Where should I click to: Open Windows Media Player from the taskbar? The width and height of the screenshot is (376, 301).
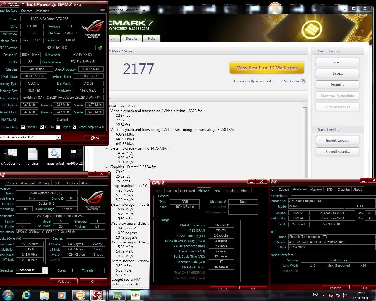point(62,295)
